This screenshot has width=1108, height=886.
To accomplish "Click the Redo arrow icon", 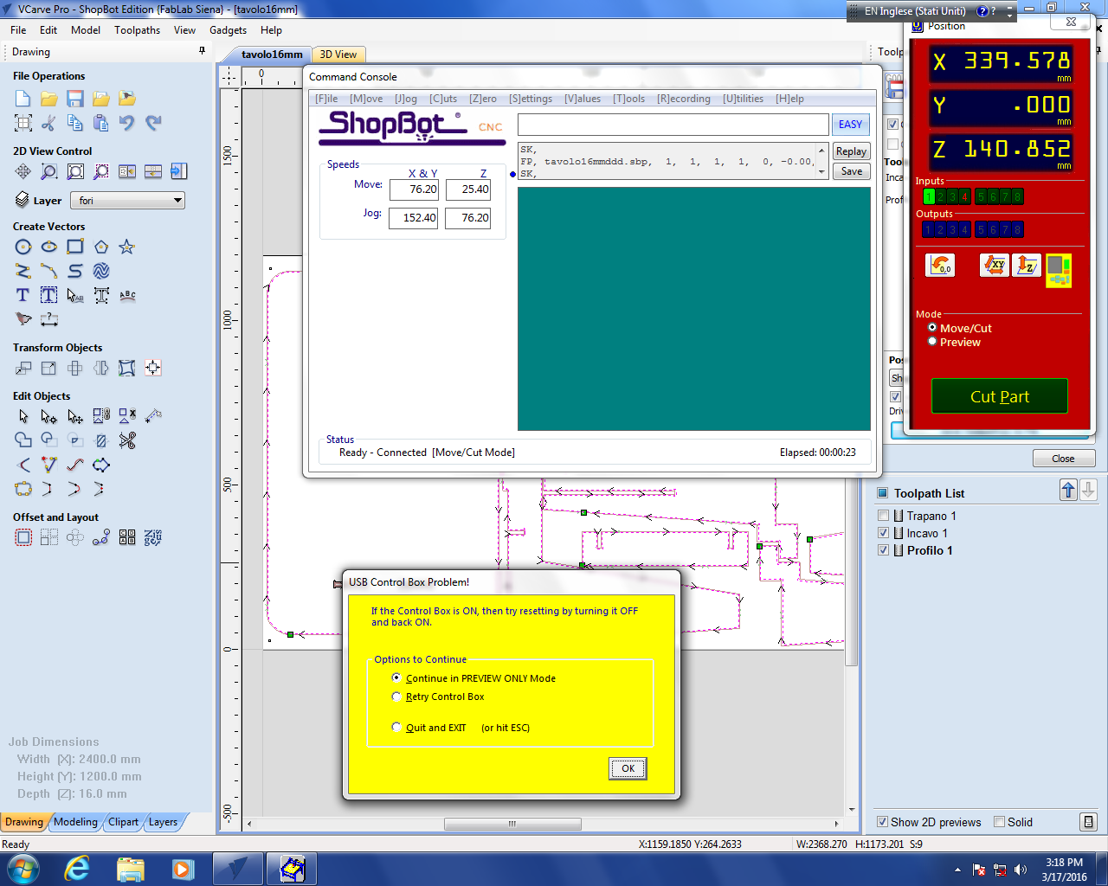I will tap(153, 123).
